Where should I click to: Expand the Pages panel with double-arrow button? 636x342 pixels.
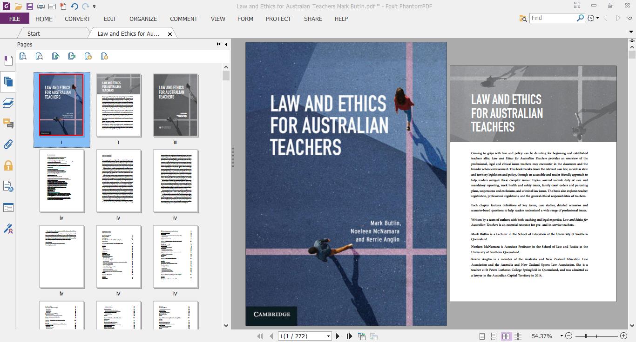(219, 44)
